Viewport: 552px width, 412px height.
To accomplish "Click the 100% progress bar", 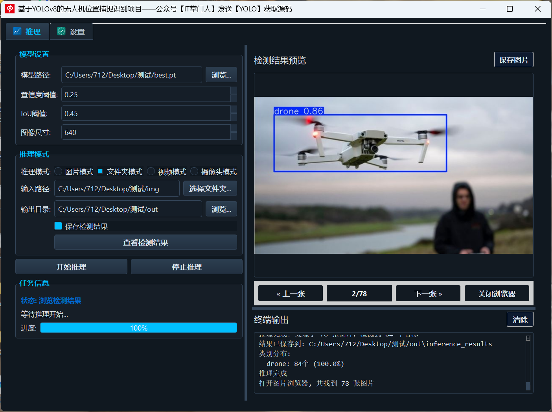I will coord(138,328).
